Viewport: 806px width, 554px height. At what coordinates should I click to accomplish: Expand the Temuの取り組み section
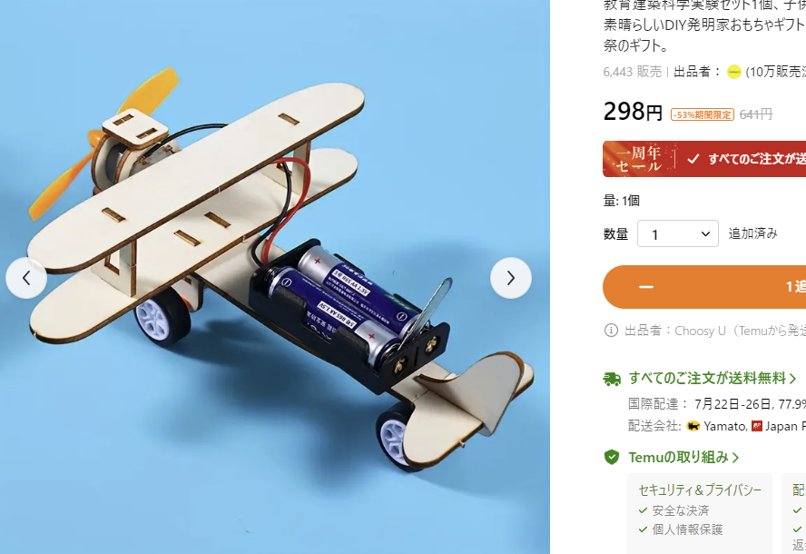(683, 458)
